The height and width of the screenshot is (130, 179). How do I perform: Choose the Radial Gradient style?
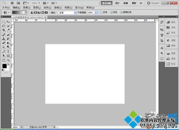(x=36, y=13)
